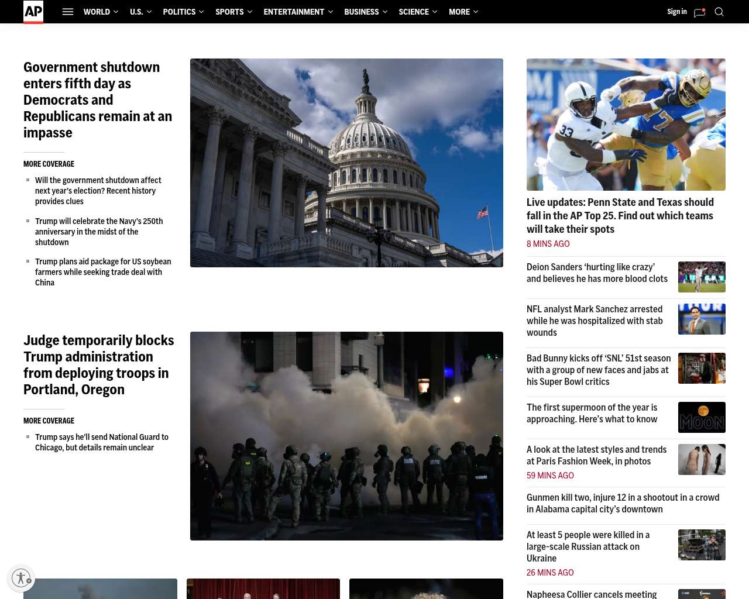This screenshot has width=749, height=599.
Task: Read how shutdown may affect next year's election
Action: coord(98,191)
